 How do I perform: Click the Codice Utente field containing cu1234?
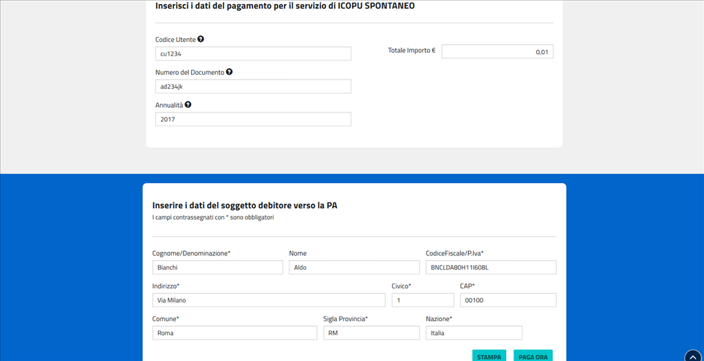[x=253, y=54]
